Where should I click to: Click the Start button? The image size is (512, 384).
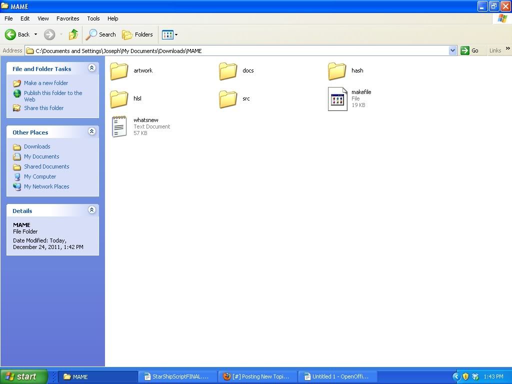coord(24,376)
